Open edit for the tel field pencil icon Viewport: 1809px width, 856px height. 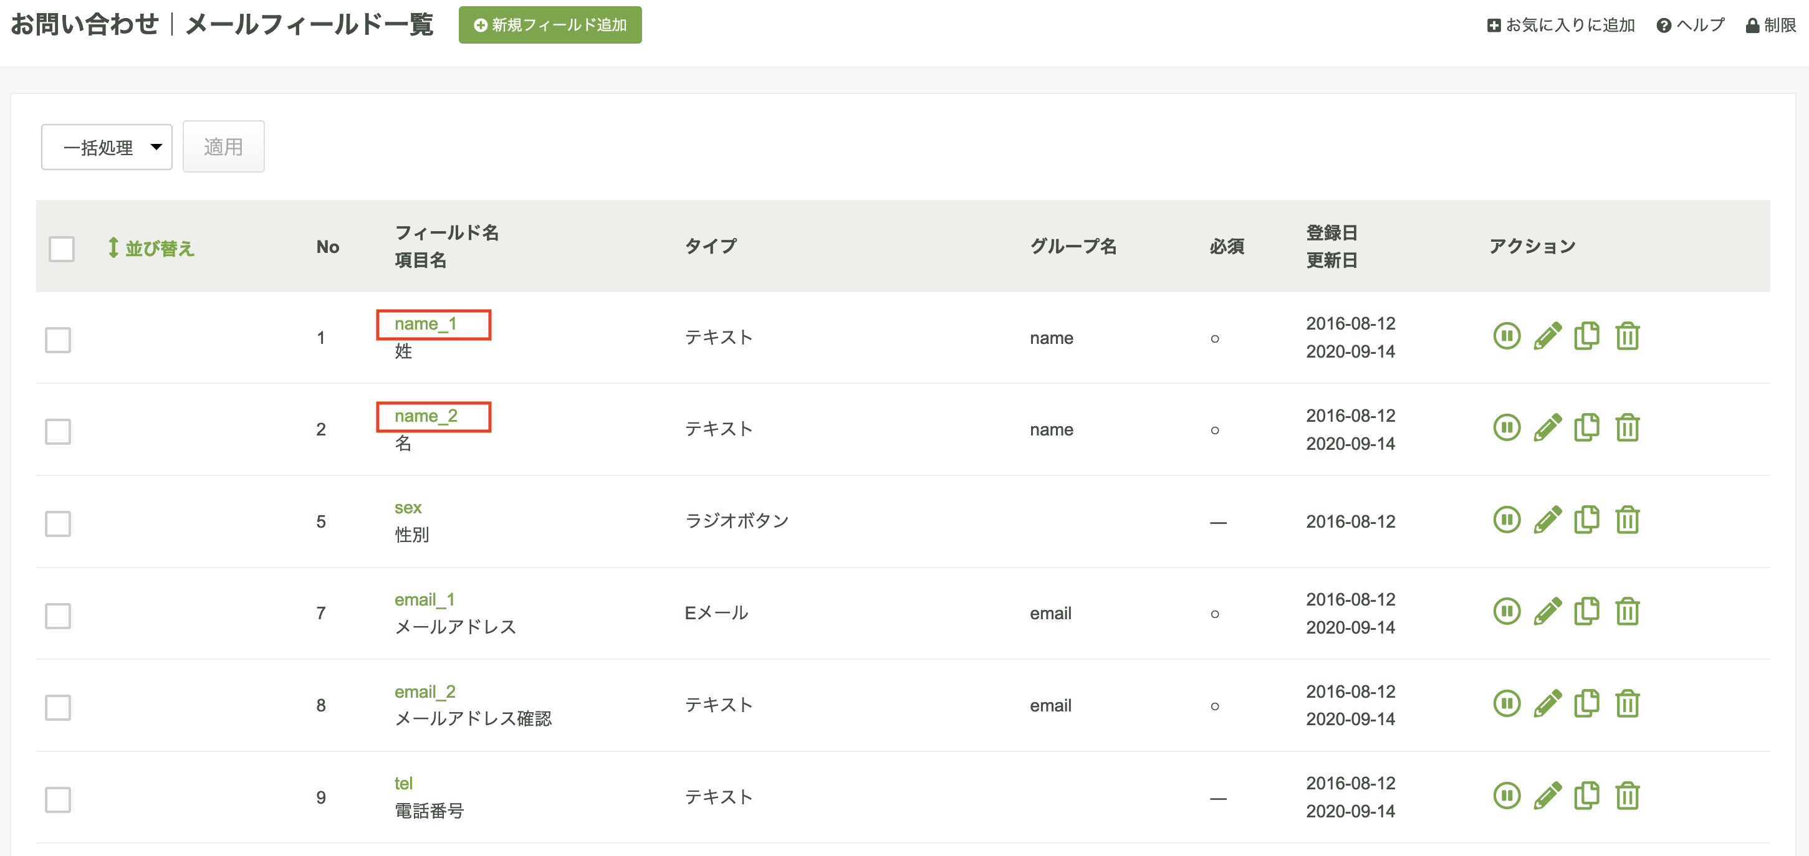(x=1548, y=795)
